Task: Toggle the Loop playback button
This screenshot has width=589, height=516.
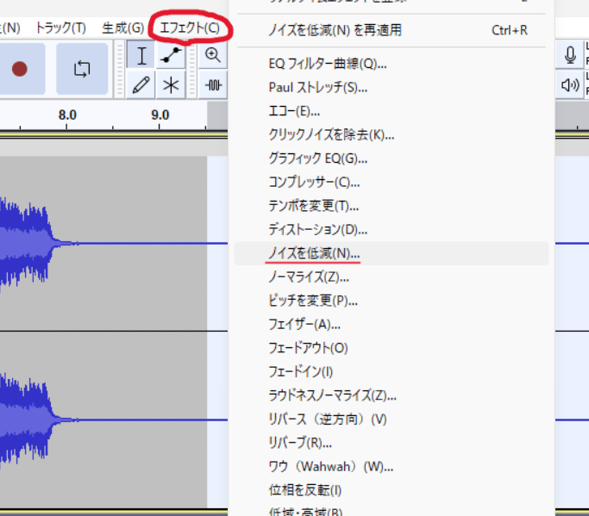Action: [82, 69]
